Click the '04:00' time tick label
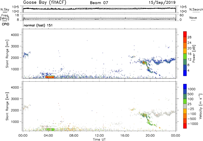 point(48,136)
